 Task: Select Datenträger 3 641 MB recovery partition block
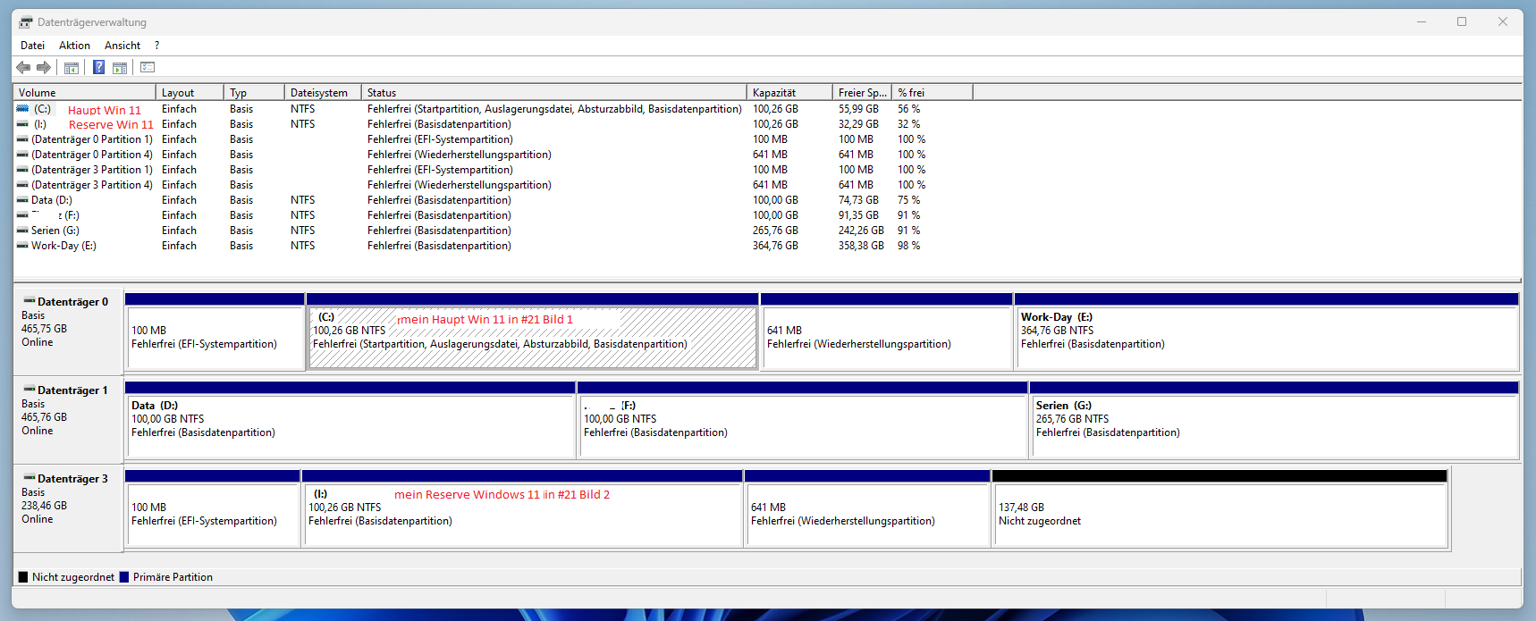coord(867,515)
